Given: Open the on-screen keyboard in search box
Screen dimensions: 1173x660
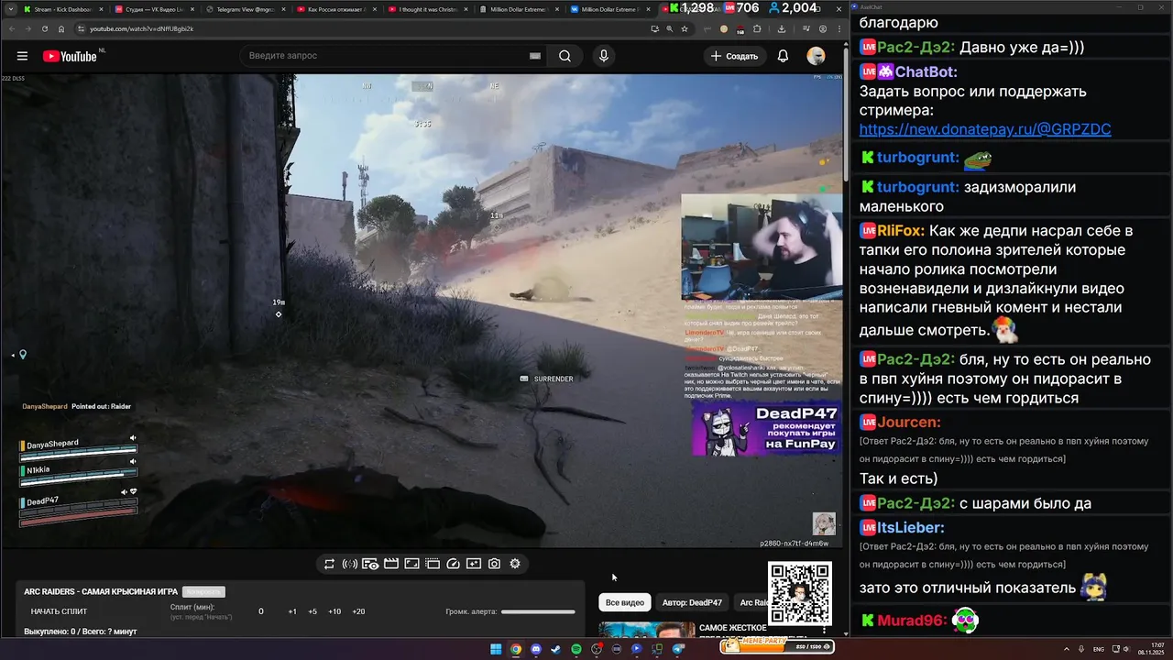Looking at the screenshot, I should click(x=535, y=56).
